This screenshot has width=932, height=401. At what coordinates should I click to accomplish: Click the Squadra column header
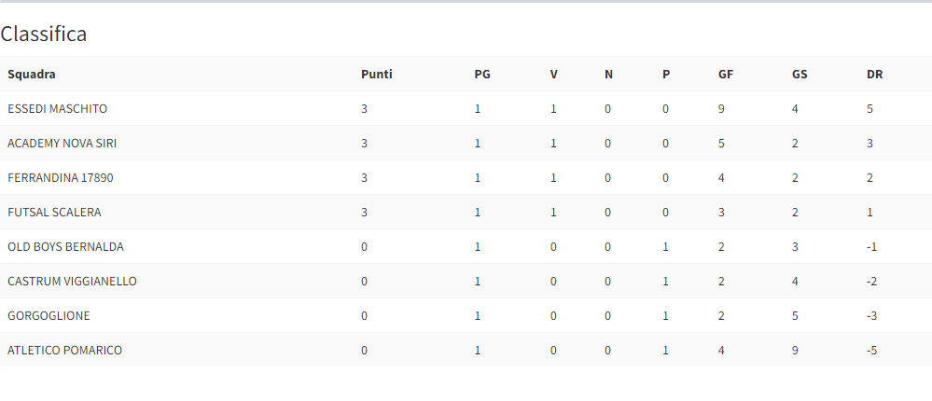[32, 75]
